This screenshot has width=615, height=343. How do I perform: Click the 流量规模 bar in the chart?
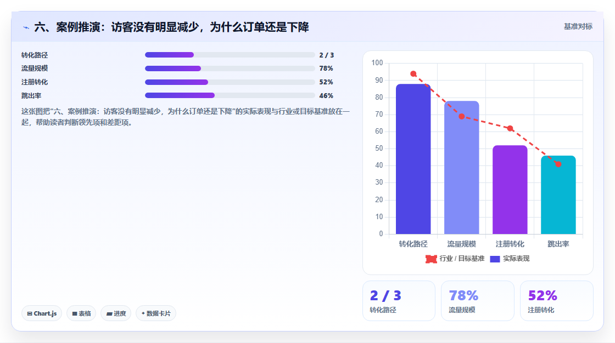tap(462, 168)
